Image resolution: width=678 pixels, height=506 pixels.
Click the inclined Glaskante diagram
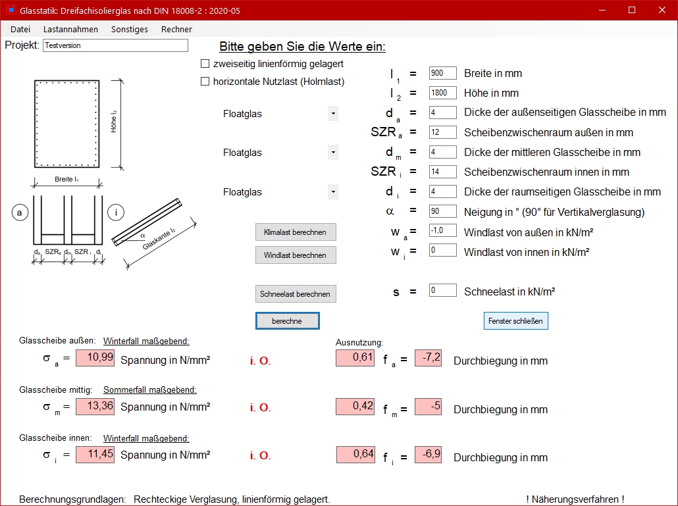[x=154, y=234]
